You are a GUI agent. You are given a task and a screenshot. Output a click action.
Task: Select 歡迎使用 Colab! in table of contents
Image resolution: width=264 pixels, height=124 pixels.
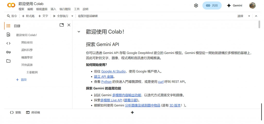click(27, 35)
